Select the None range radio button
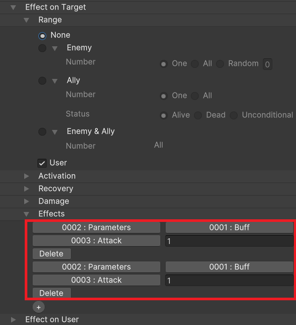Image resolution: width=296 pixels, height=325 pixels. (x=42, y=36)
